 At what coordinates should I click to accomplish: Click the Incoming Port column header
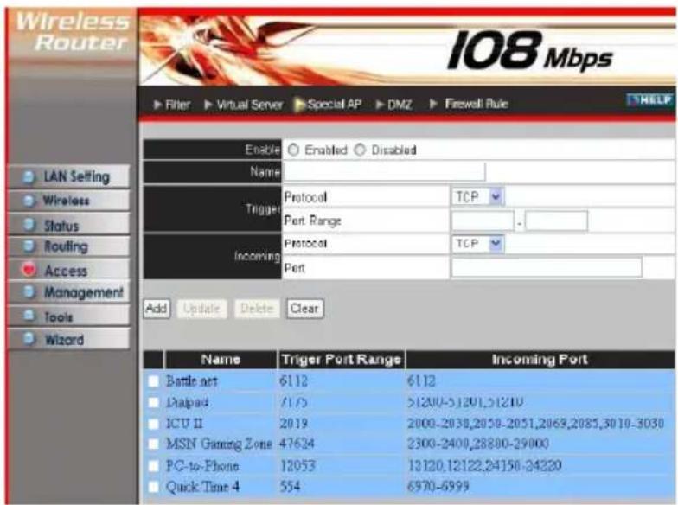click(540, 360)
